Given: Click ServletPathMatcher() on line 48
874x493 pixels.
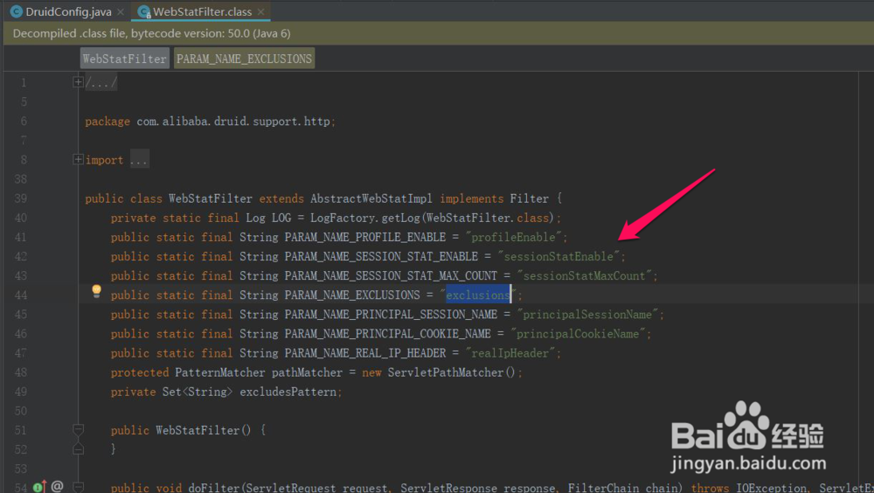Looking at the screenshot, I should pos(452,372).
